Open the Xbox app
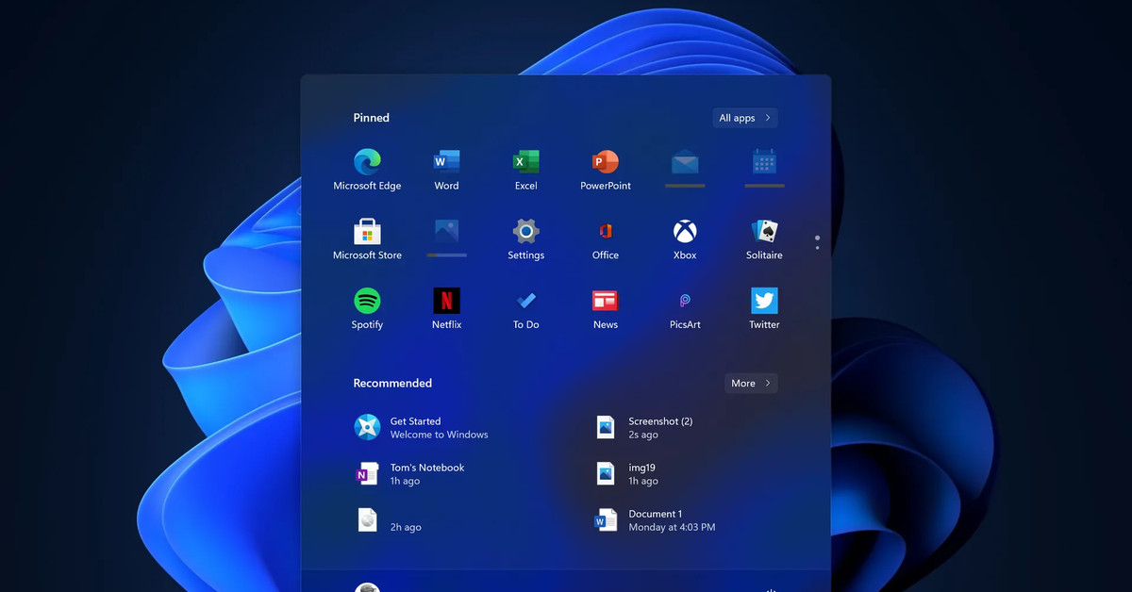The width and height of the screenshot is (1132, 592). pos(685,239)
